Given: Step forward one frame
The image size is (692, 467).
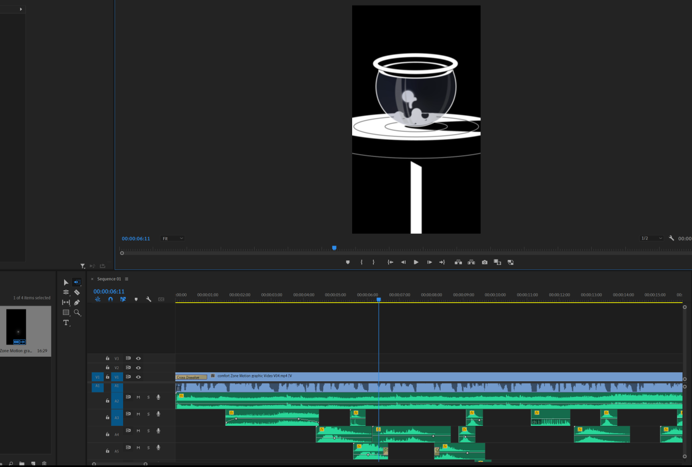Looking at the screenshot, I should (x=429, y=262).
